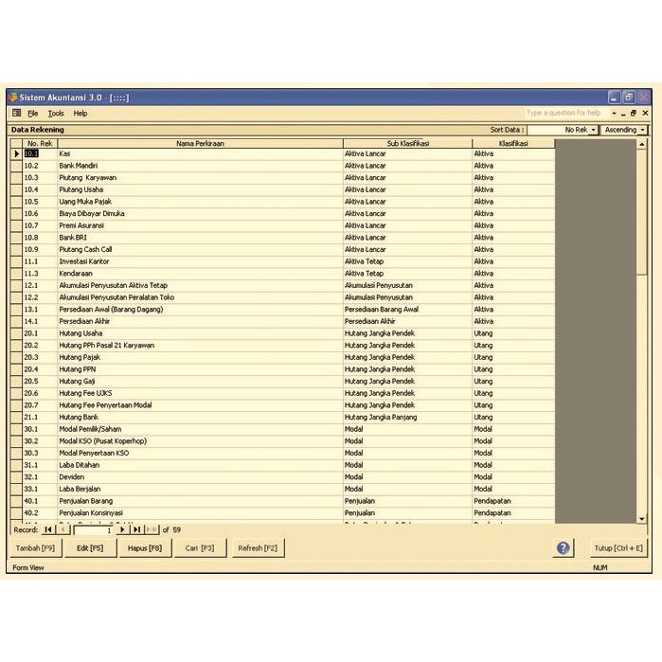Open the Tools menu
The height and width of the screenshot is (662, 662).
tap(56, 113)
